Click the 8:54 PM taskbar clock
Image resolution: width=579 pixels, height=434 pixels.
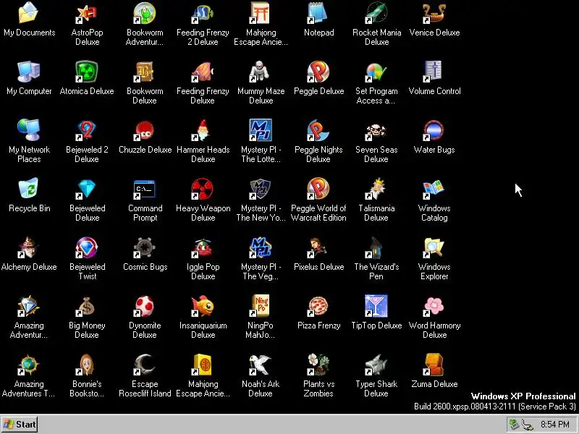(x=555, y=425)
